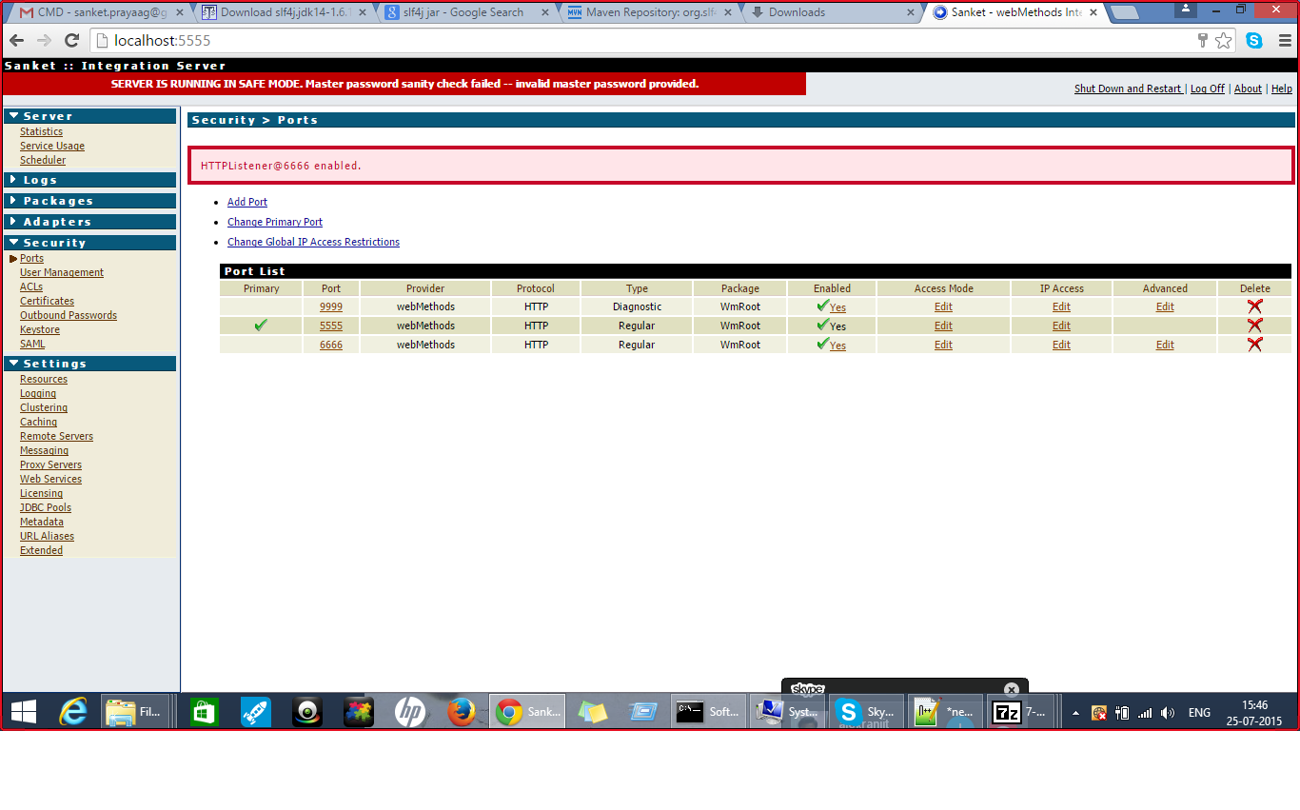This screenshot has width=1300, height=810.
Task: Open port 9999 details link
Action: click(331, 306)
